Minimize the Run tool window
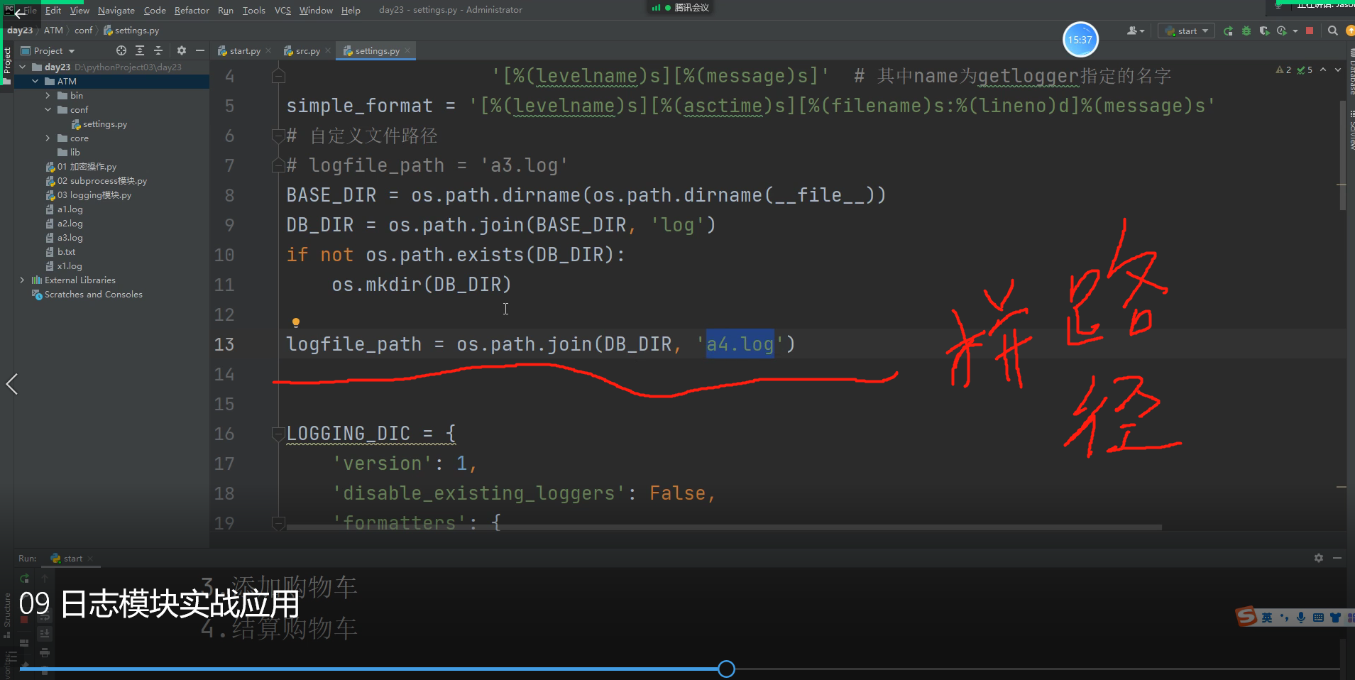The height and width of the screenshot is (680, 1355). (1337, 558)
